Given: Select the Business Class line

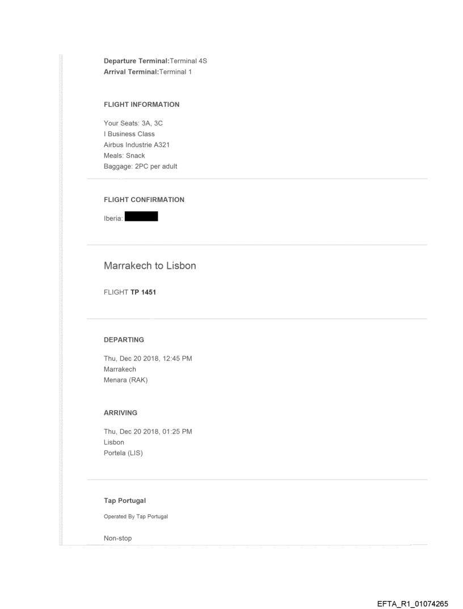Looking at the screenshot, I should pos(129,134).
